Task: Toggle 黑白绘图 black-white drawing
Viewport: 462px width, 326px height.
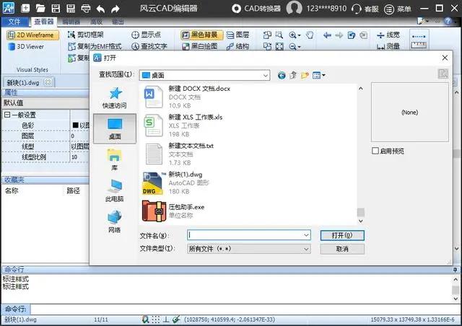Action: click(200, 46)
